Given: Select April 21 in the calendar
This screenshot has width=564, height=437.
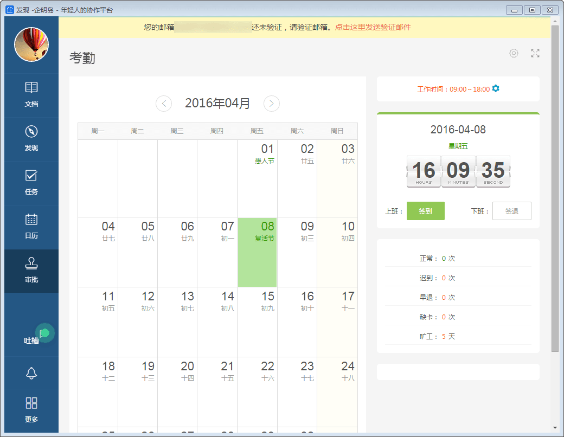Looking at the screenshot, I should pyautogui.click(x=217, y=392).
